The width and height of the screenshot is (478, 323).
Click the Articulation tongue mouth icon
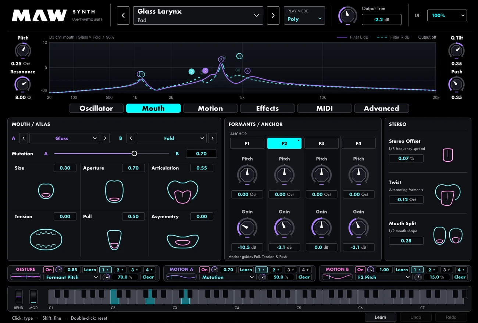(183, 191)
